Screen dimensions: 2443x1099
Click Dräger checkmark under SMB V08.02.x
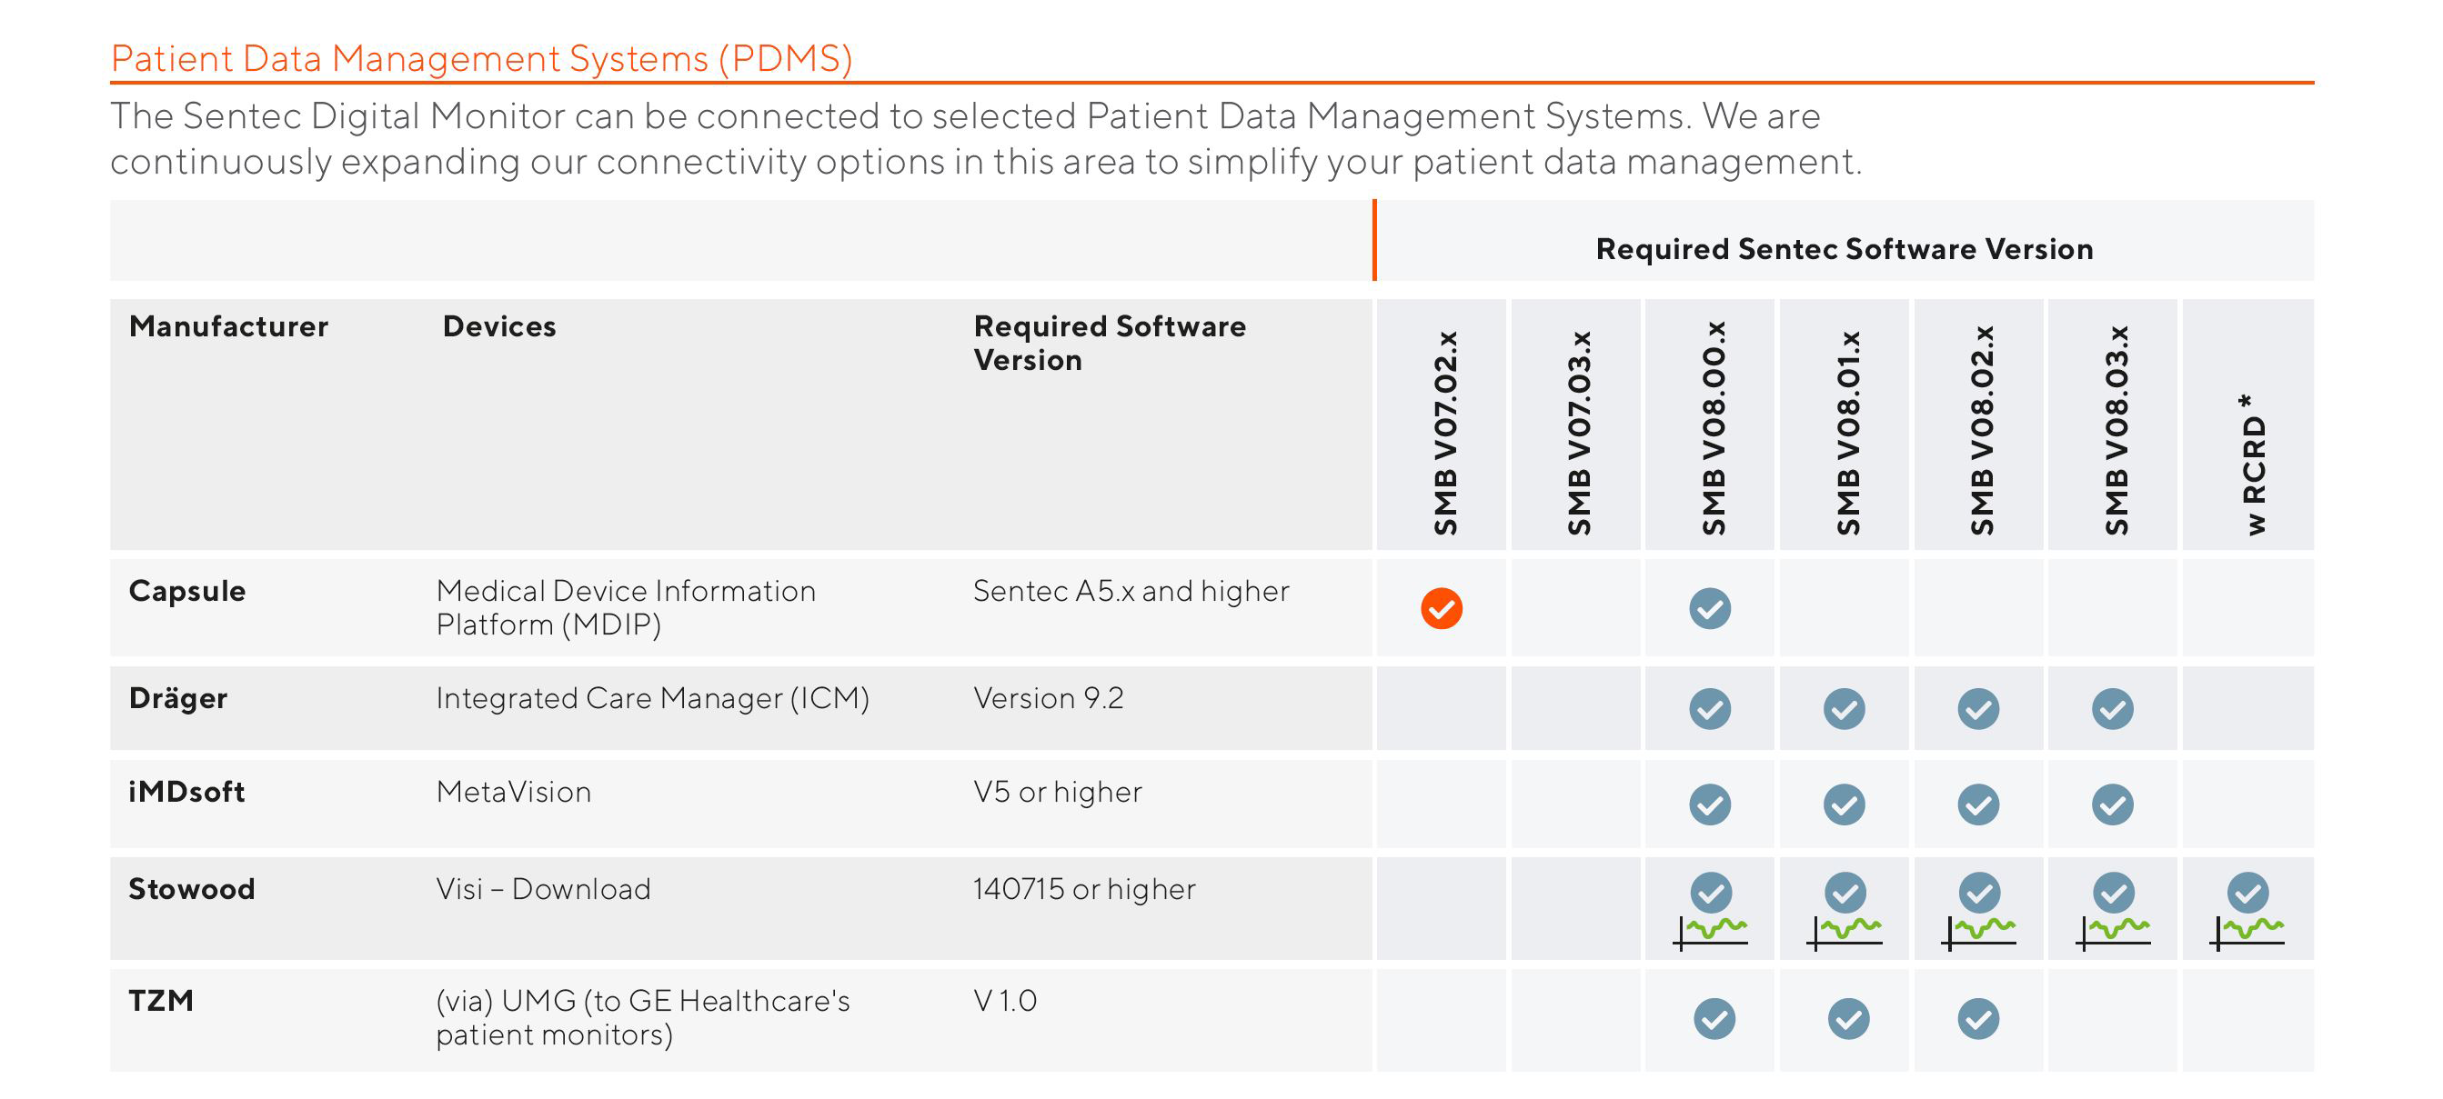pyautogui.click(x=1978, y=708)
